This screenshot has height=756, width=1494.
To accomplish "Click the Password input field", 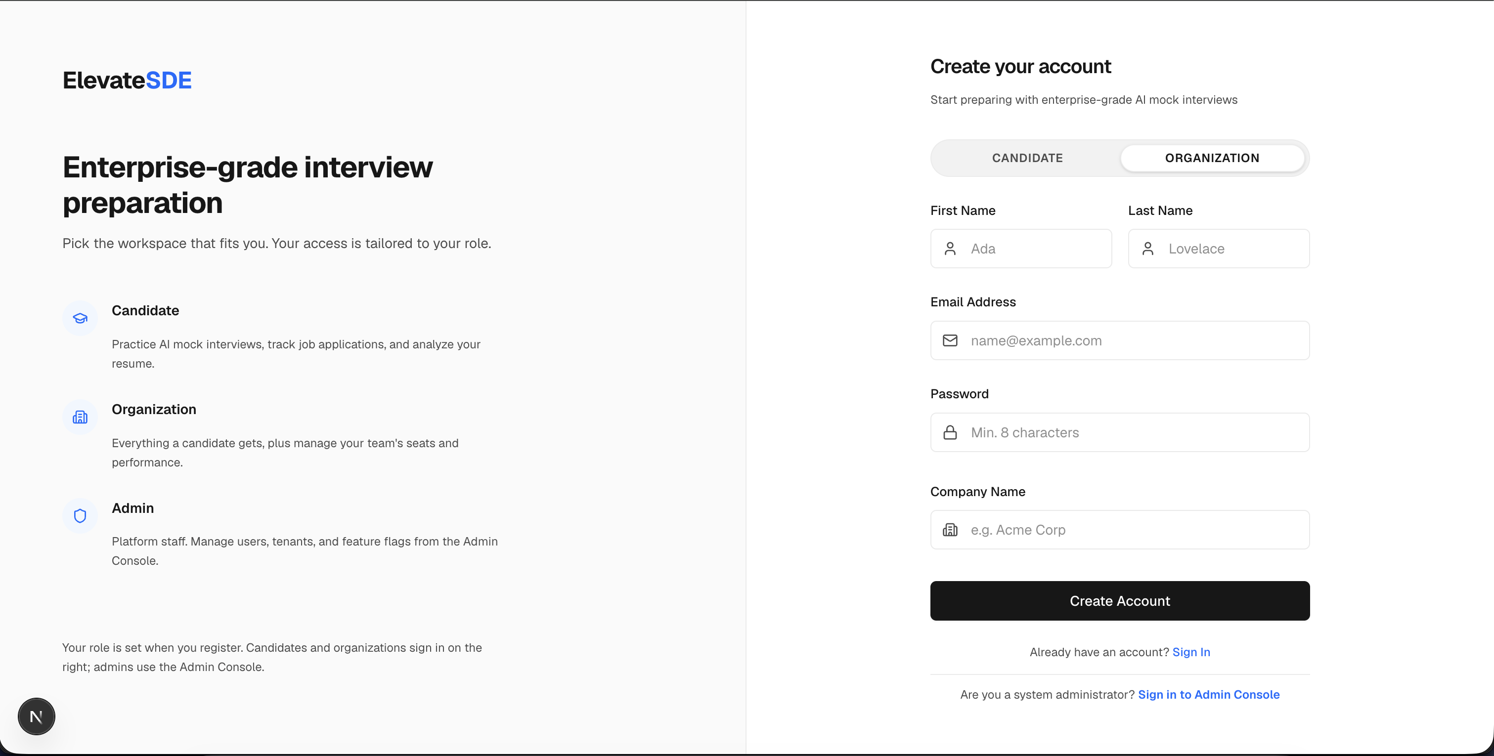I will tap(1120, 432).
